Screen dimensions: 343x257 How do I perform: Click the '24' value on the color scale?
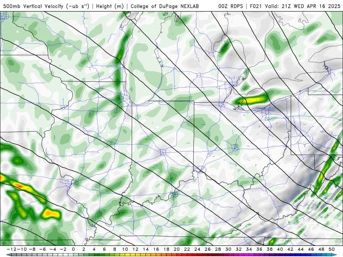(197, 249)
